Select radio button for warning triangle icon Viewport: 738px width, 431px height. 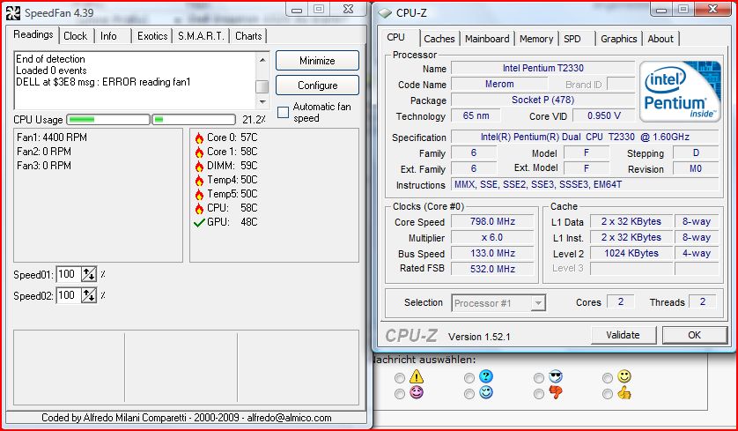pos(400,378)
